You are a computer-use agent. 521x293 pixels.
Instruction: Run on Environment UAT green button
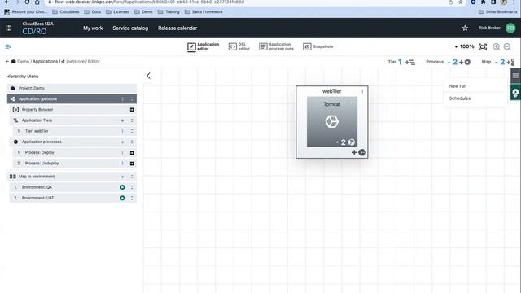tap(122, 198)
